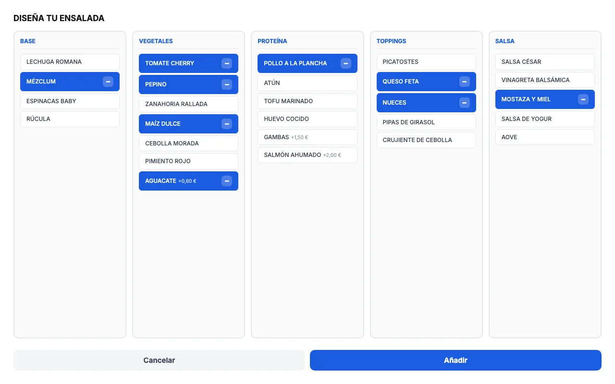This screenshot has height=384, width=615.
Task: Click the Vegetales column heading
Action: coord(156,41)
